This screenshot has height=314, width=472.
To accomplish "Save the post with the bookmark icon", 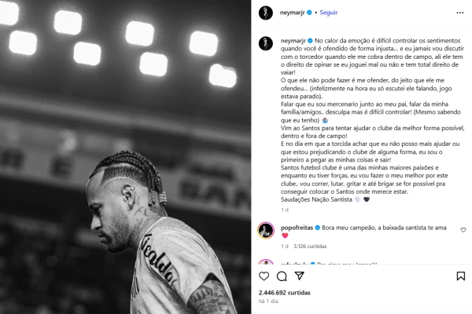I will [x=460, y=276].
